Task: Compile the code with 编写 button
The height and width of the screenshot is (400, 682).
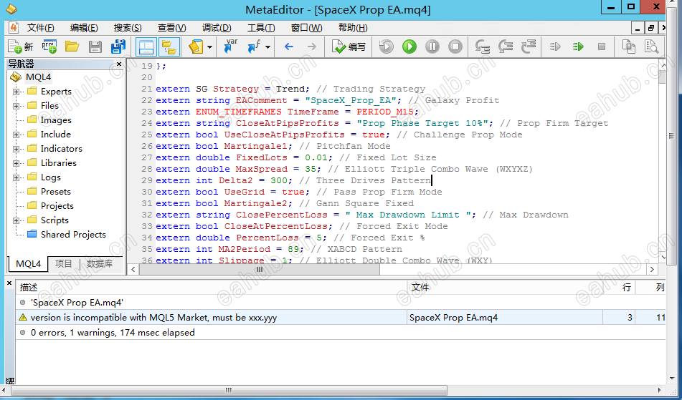Action: [349, 47]
